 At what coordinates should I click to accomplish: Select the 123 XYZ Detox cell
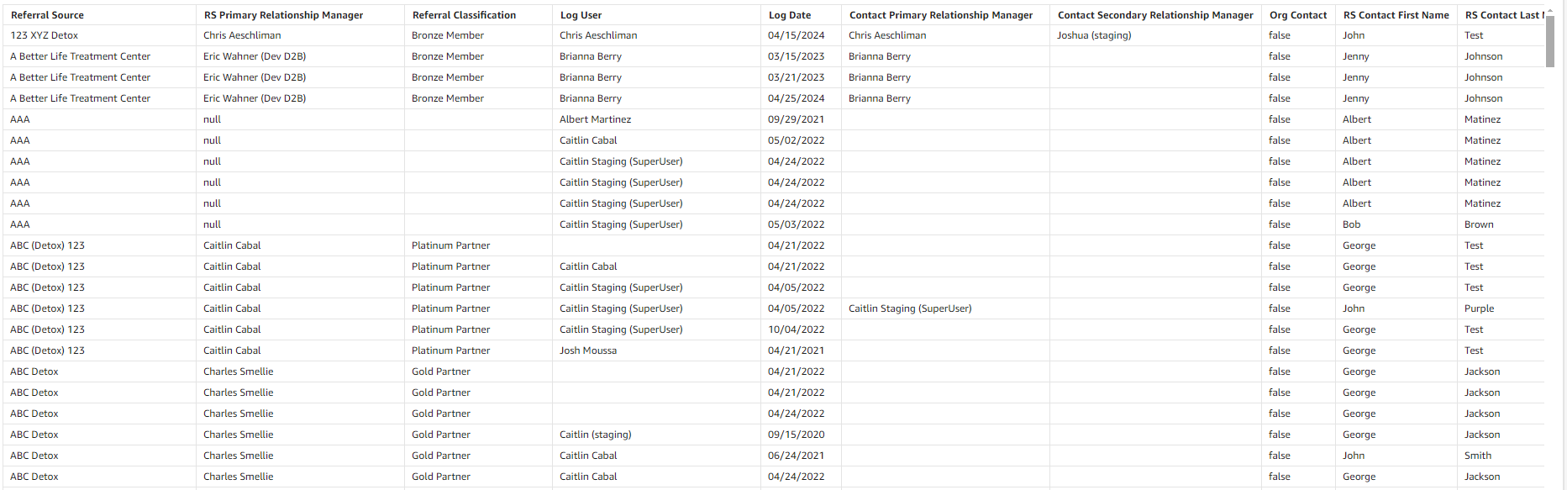pos(45,35)
